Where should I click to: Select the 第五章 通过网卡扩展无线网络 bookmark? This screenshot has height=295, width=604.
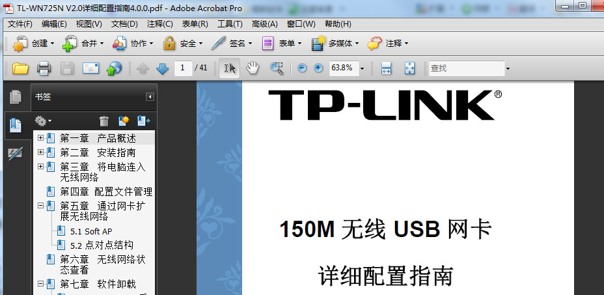coord(102,211)
